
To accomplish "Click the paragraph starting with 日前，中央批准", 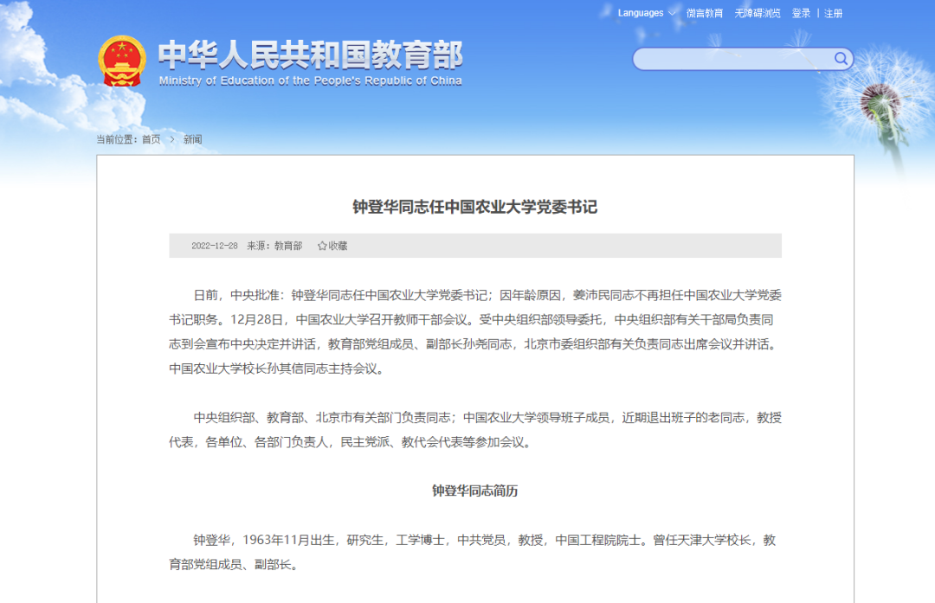I will (474, 331).
